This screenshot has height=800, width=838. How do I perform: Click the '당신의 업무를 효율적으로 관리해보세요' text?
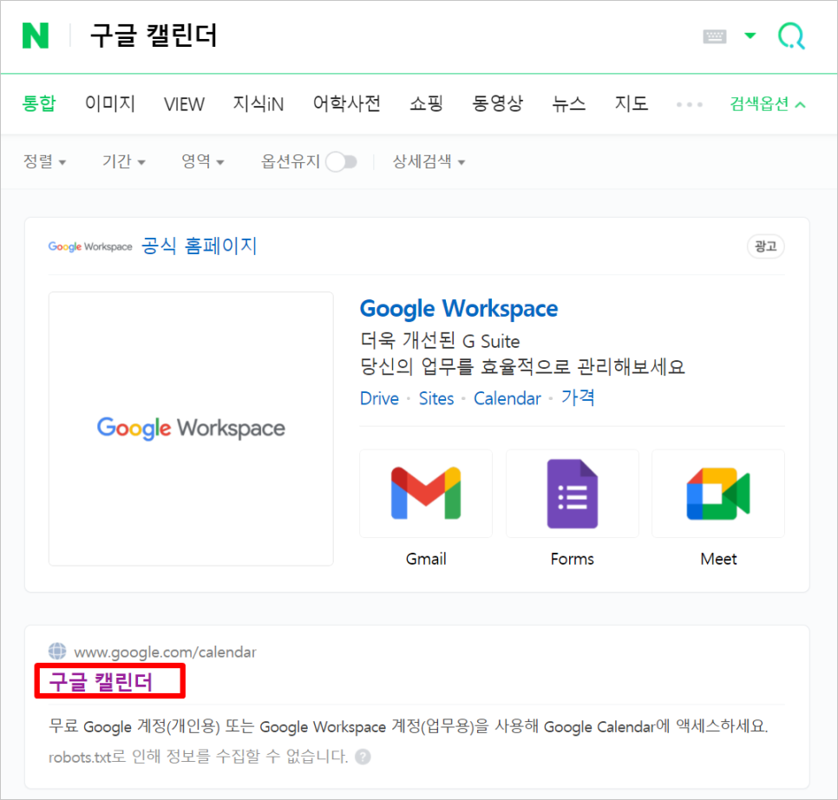522,367
